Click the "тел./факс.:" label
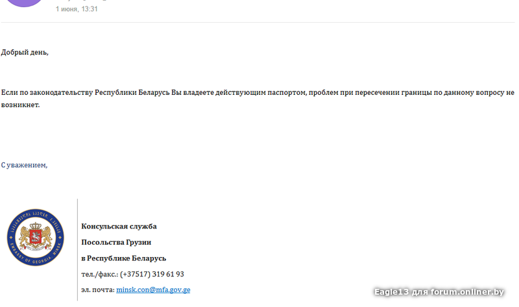This screenshot has height=307, width=519. 100,274
